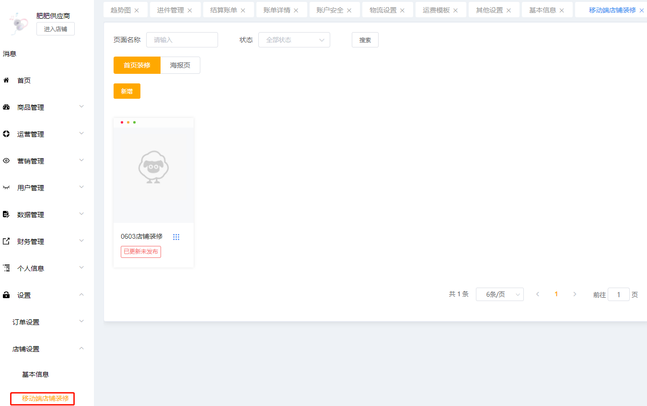647x406 pixels.
Task: Switch to the 海报页 toggle option
Action: [180, 65]
